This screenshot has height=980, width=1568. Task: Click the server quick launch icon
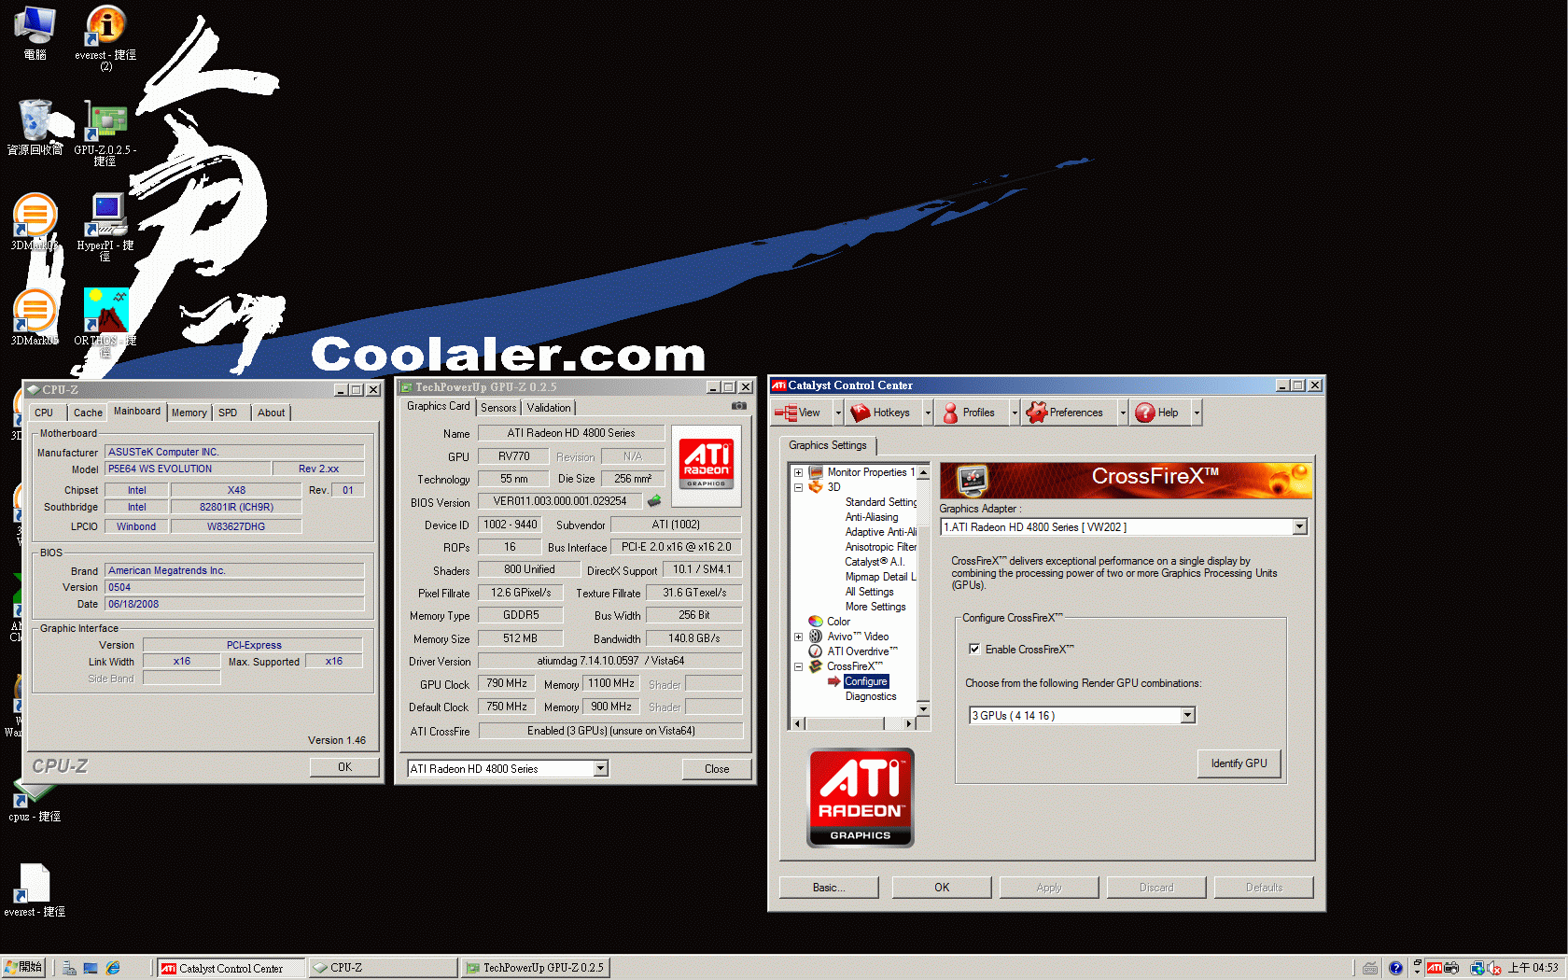pyautogui.click(x=69, y=968)
